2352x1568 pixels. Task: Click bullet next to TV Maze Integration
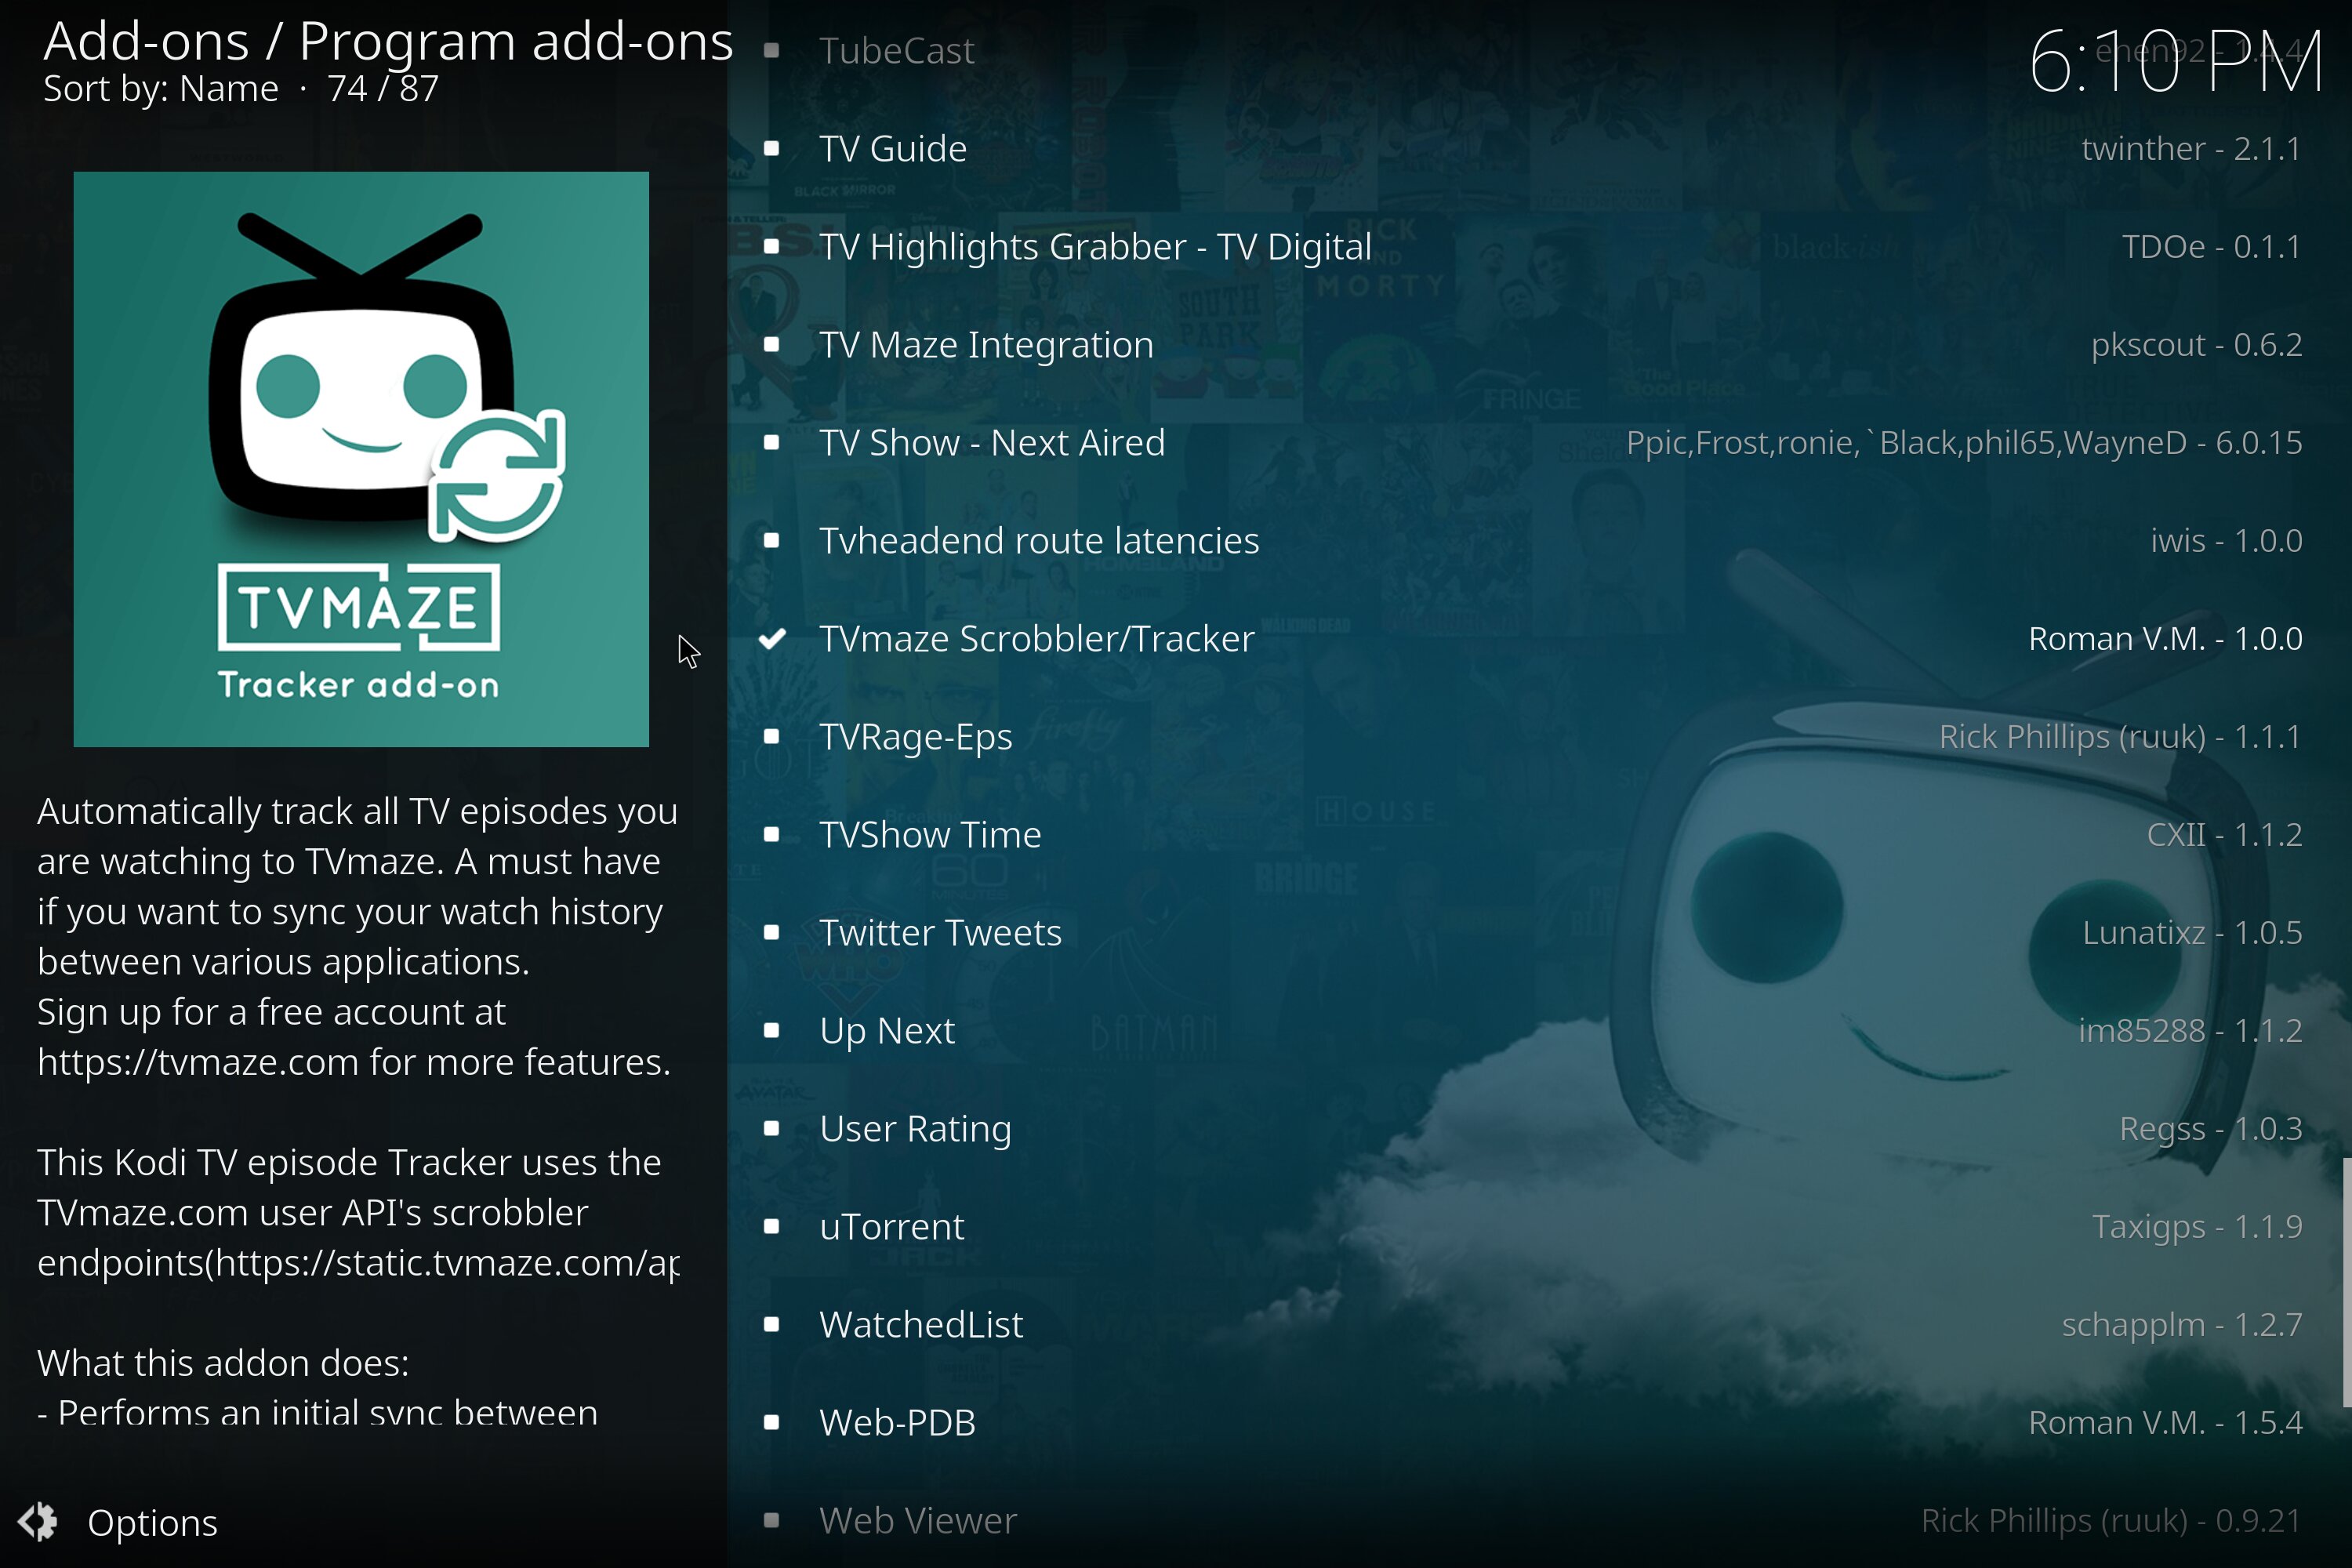tap(772, 344)
